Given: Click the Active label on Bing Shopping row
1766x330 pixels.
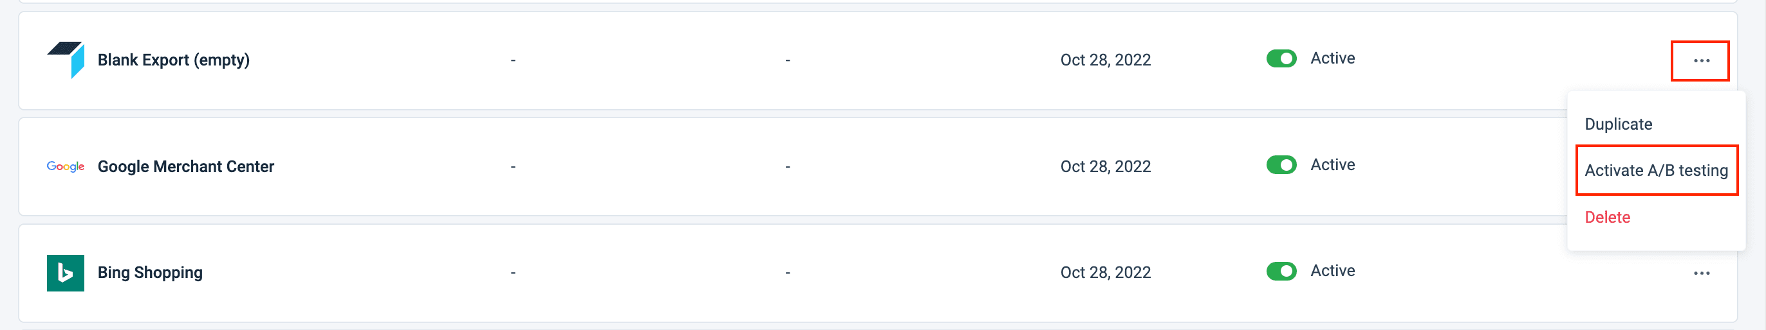Looking at the screenshot, I should [1332, 271].
